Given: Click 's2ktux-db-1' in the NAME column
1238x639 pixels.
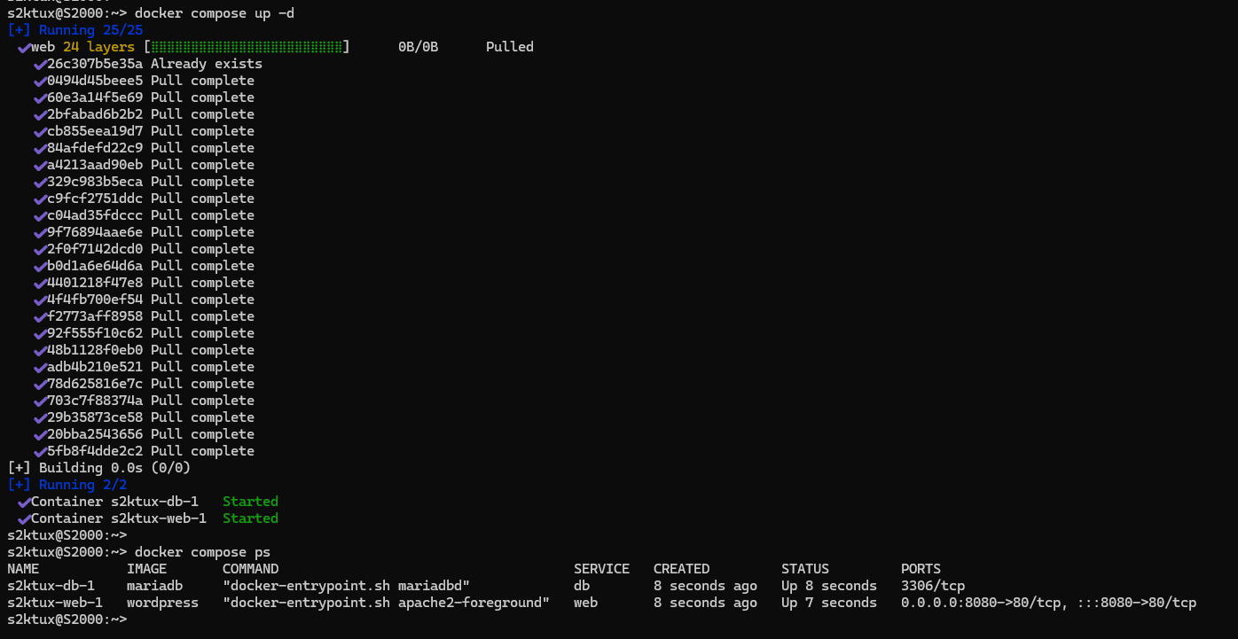Looking at the screenshot, I should [51, 586].
